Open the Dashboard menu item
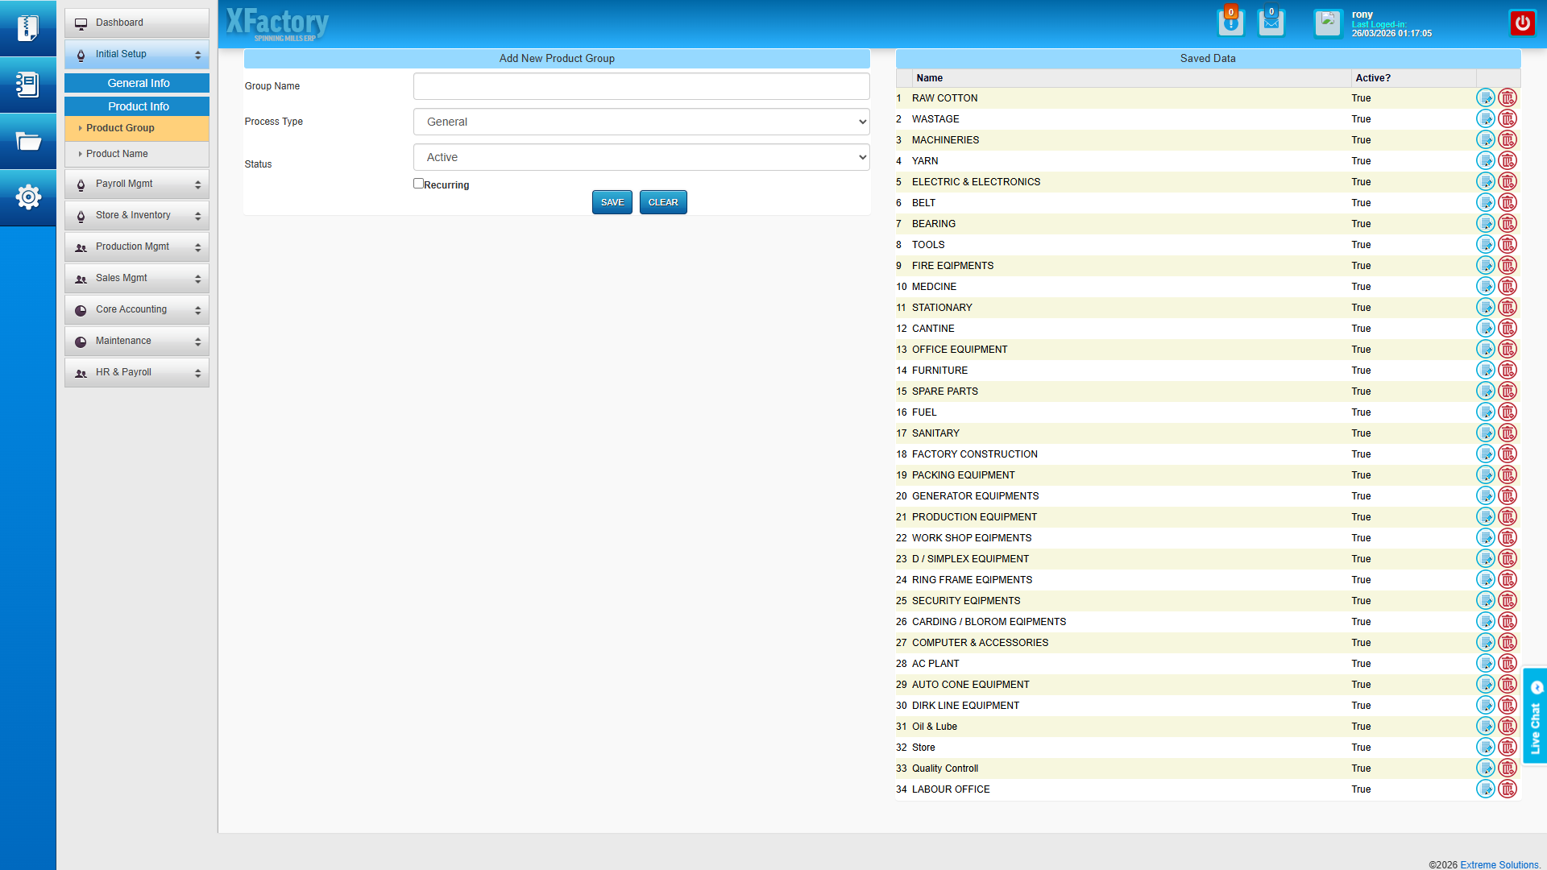Viewport: 1547px width, 870px height. (137, 23)
